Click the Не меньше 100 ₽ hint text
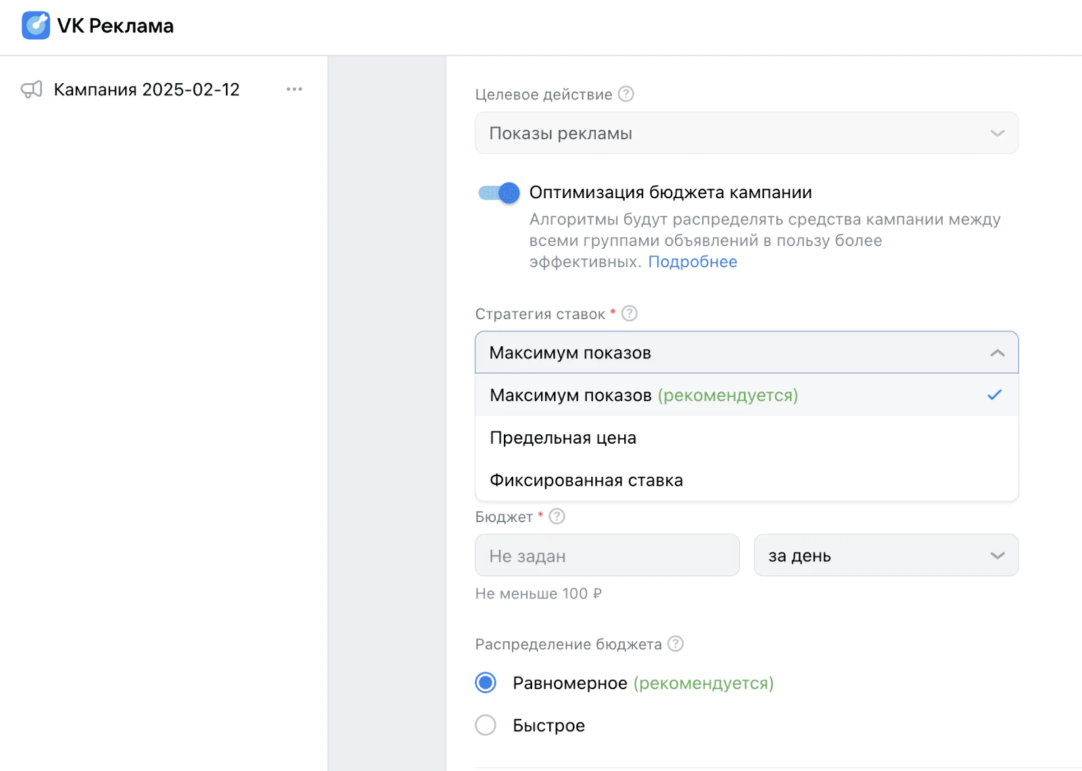Image resolution: width=1082 pixels, height=771 pixels. pos(538,593)
